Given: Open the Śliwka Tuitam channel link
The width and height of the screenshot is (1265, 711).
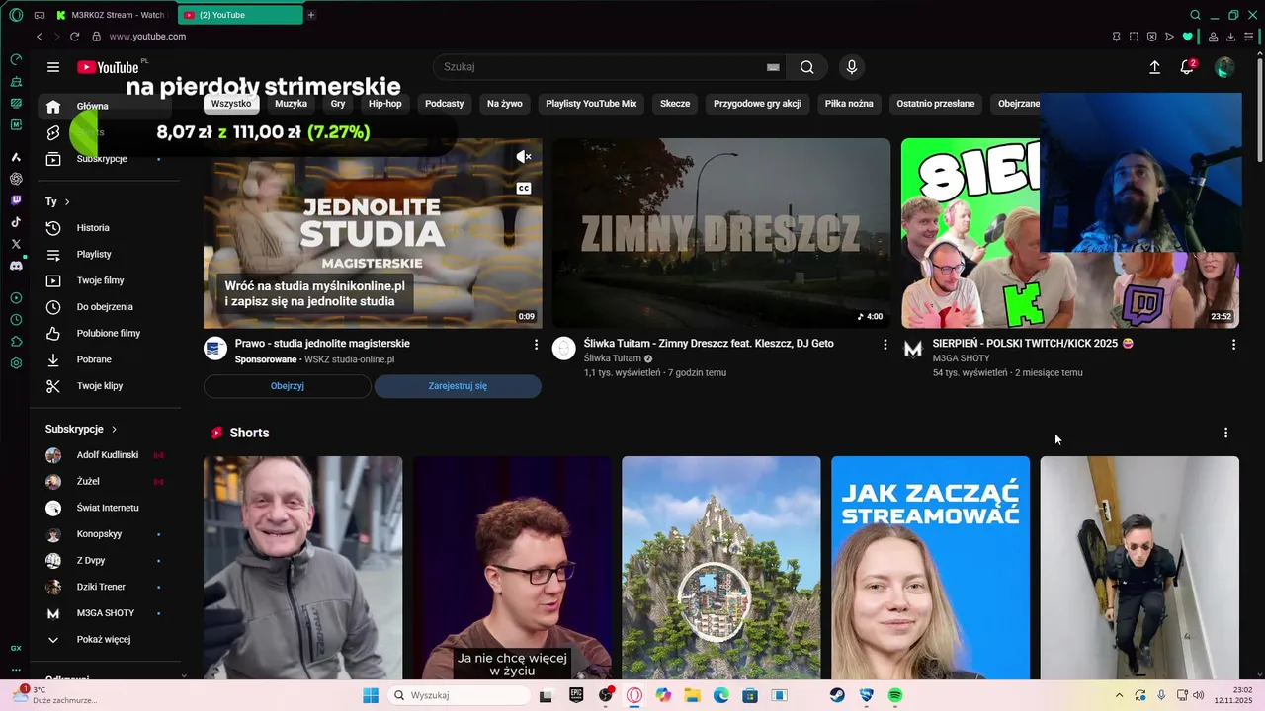Looking at the screenshot, I should click(613, 359).
